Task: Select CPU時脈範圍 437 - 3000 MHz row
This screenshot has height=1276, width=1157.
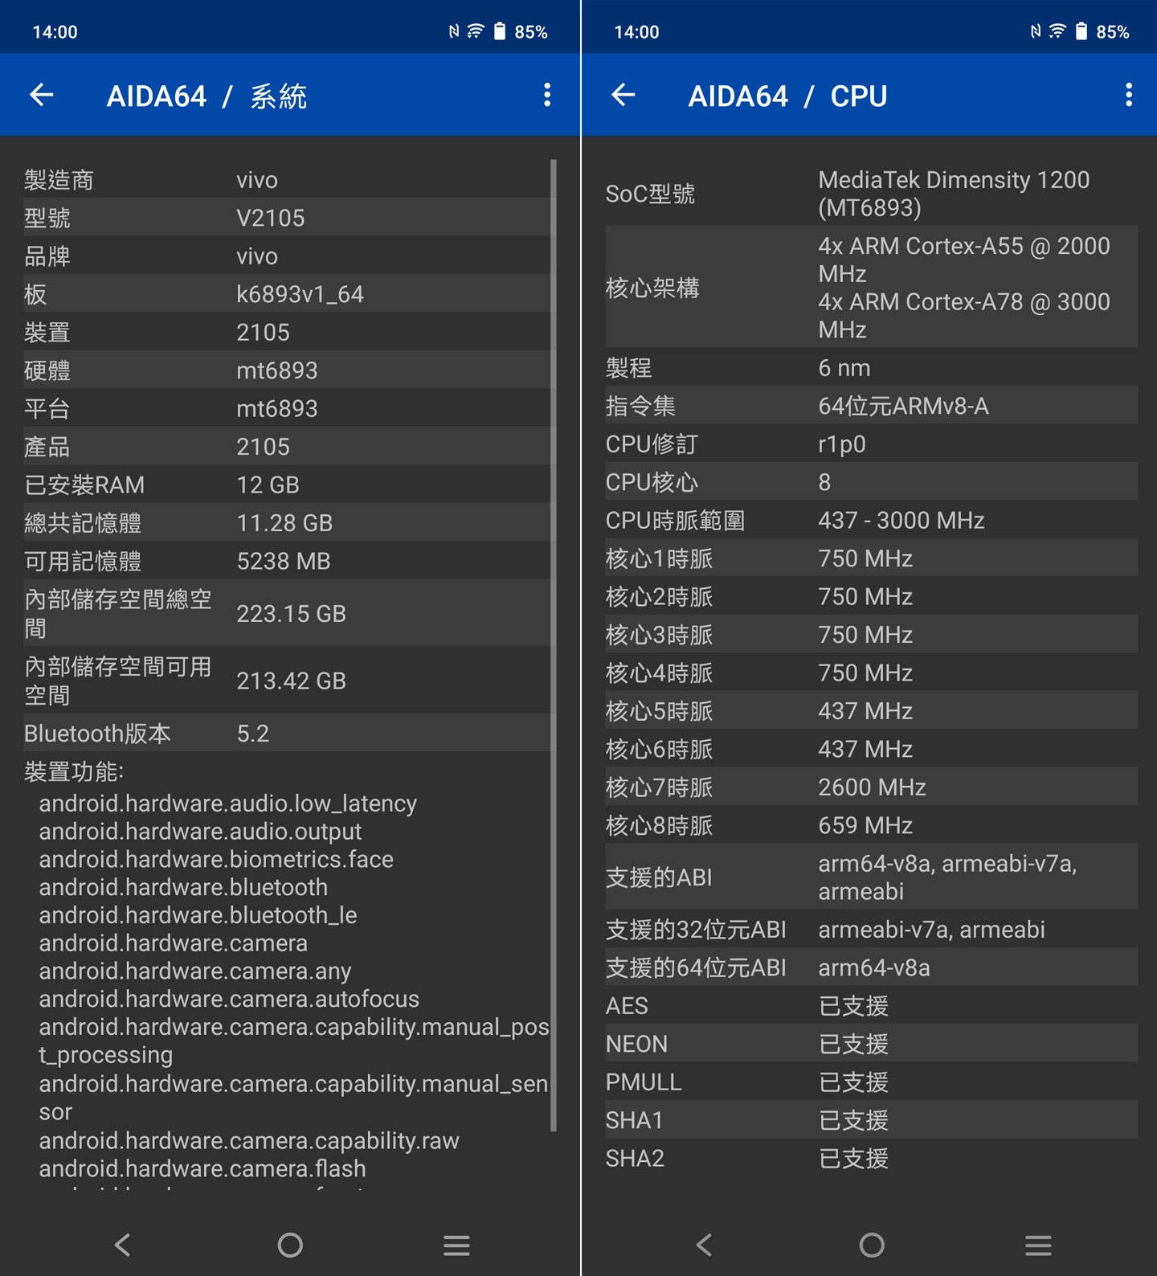Action: click(x=871, y=520)
